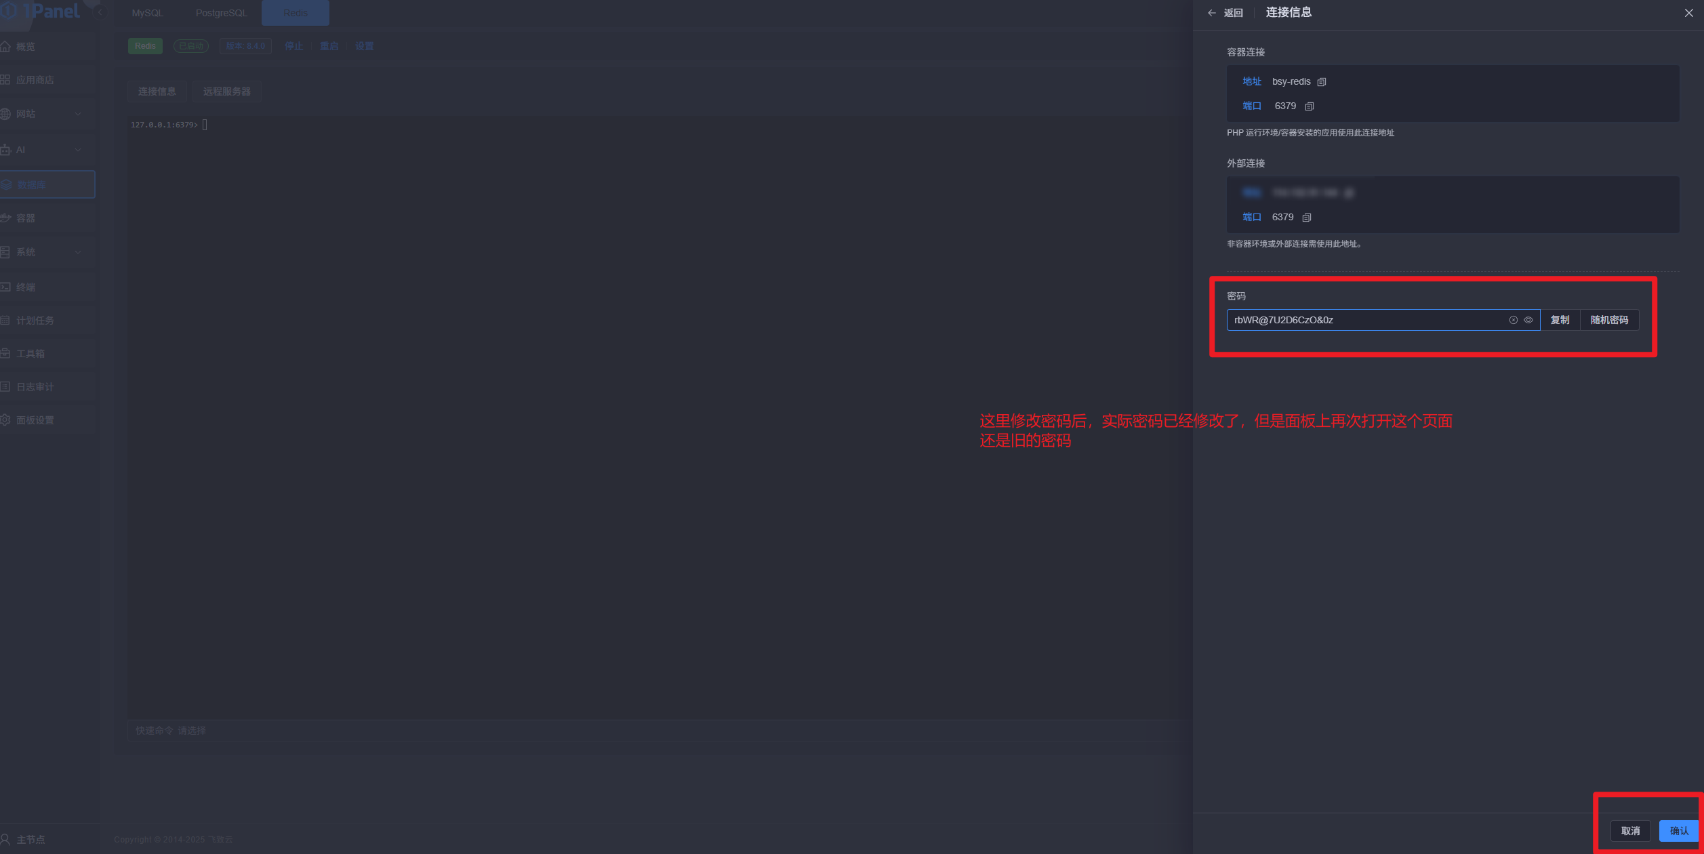
Task: Open the 容器 containers sidebar item
Action: coord(26,218)
